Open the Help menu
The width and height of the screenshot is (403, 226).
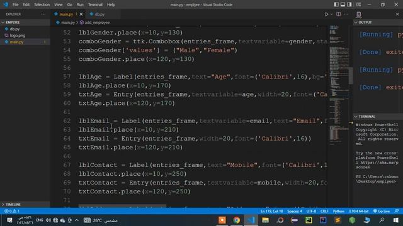pyautogui.click(x=111, y=4)
